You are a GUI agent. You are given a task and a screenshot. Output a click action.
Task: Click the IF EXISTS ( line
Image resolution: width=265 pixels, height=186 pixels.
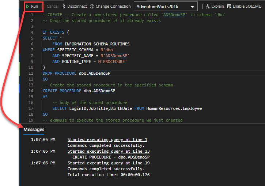(56, 32)
